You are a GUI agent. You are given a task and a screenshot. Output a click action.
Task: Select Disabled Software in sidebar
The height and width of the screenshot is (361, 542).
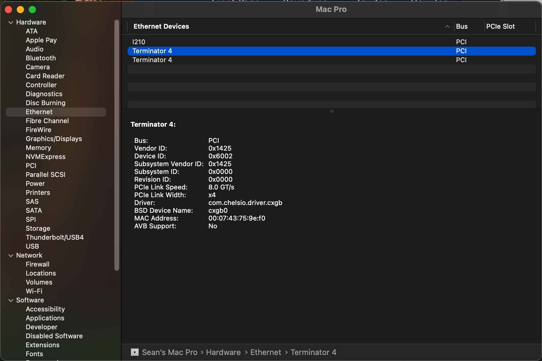pos(54,336)
